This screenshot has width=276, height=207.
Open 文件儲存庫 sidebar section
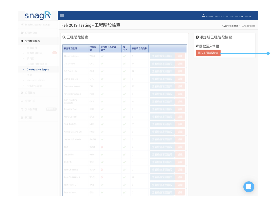38,109
